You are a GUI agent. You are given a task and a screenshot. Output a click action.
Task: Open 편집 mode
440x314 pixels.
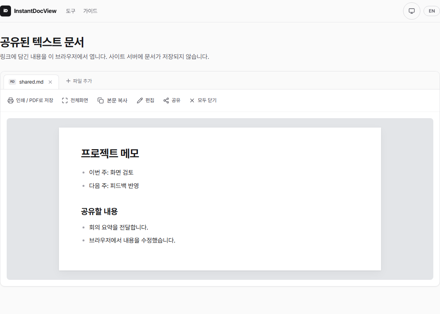pos(145,100)
